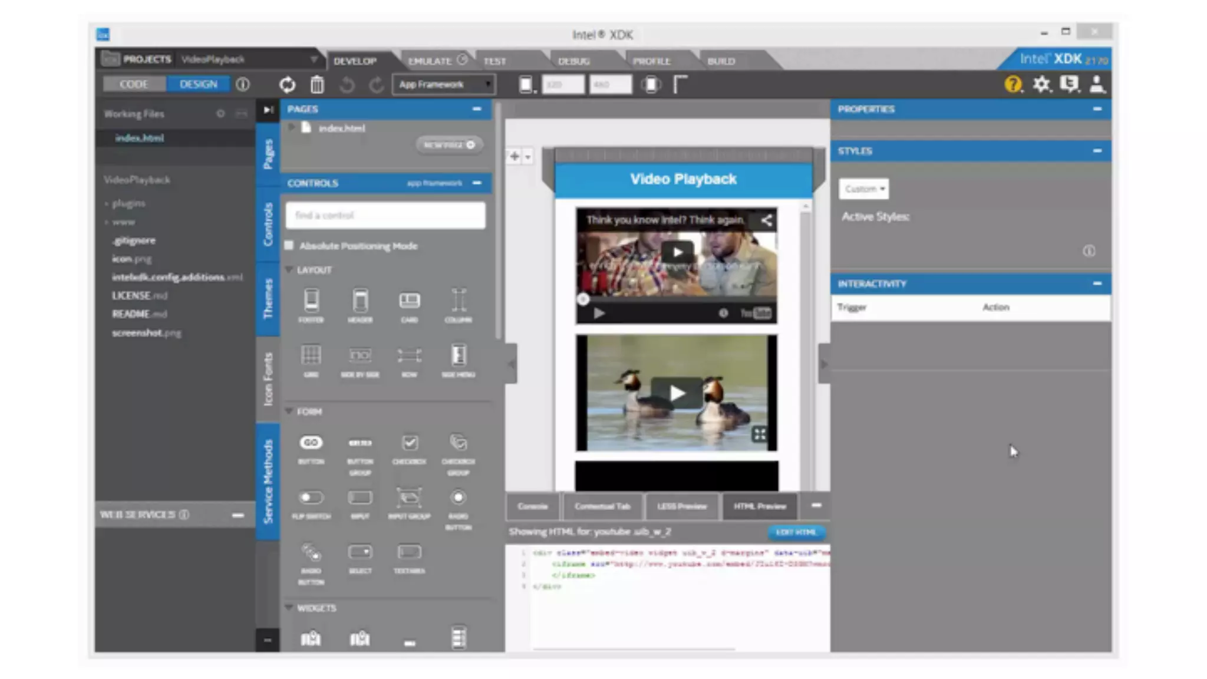Collapse the LAYOUT controls section
Image resolution: width=1207 pixels, height=679 pixels.
point(289,269)
